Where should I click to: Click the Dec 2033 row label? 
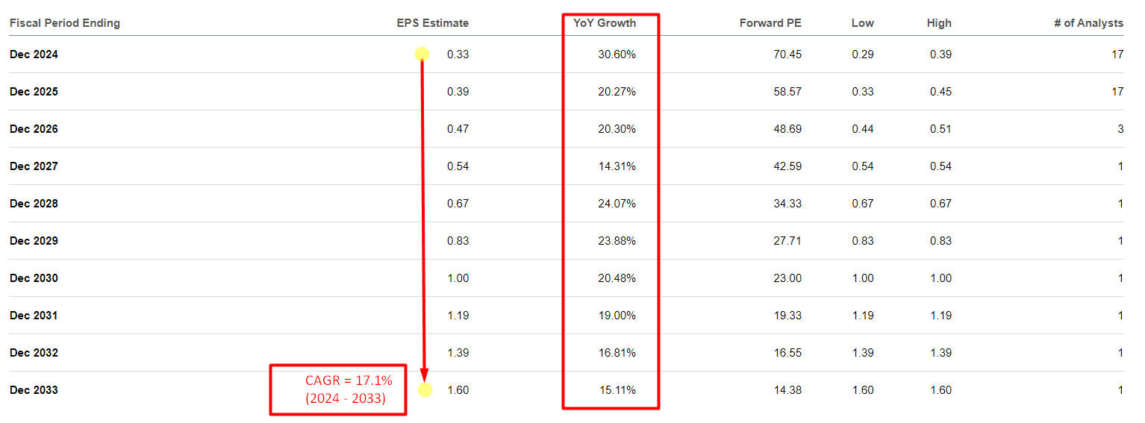click(x=34, y=390)
